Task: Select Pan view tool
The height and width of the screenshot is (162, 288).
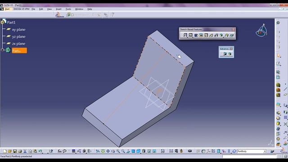Action: click(108, 151)
